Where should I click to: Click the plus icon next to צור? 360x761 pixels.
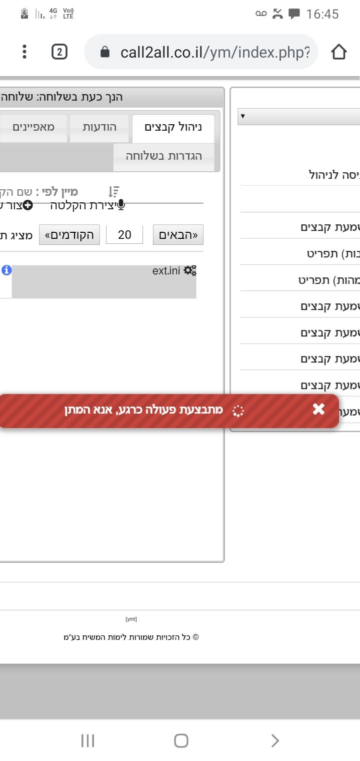click(28, 205)
